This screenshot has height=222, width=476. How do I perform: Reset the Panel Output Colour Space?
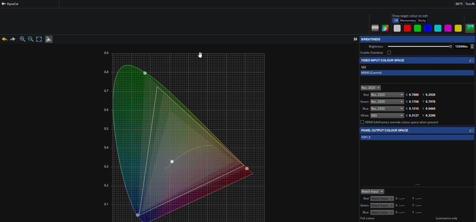click(x=471, y=131)
